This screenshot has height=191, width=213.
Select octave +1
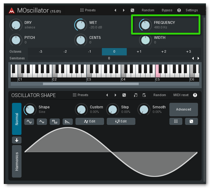(x=139, y=52)
